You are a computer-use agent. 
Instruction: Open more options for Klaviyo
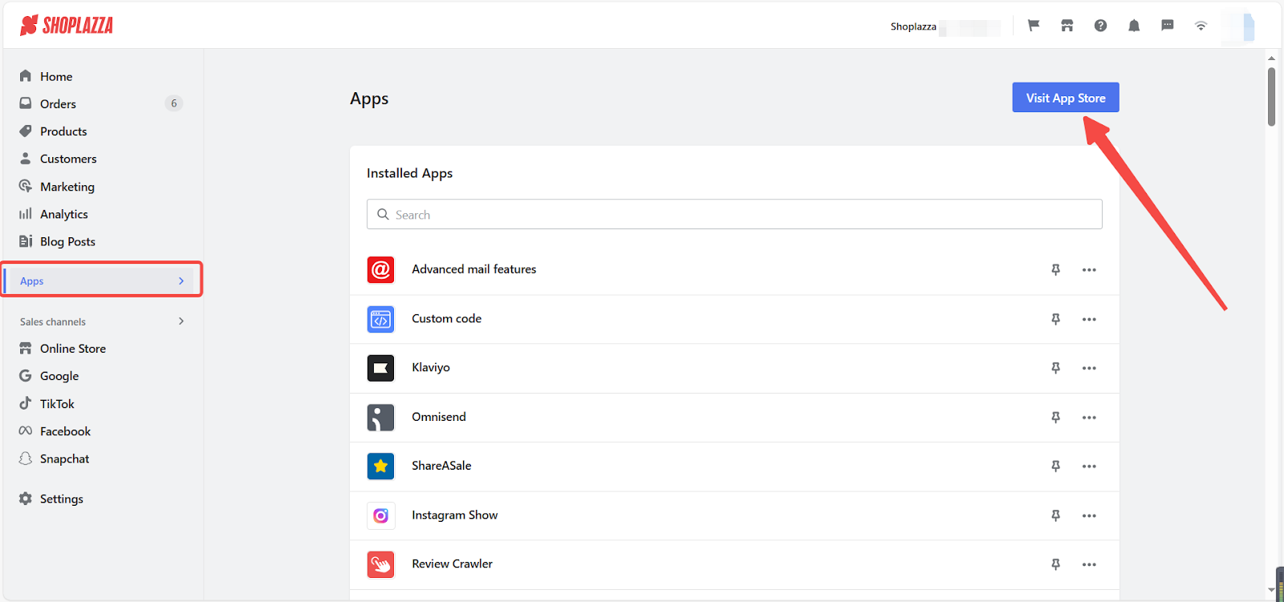tap(1089, 368)
